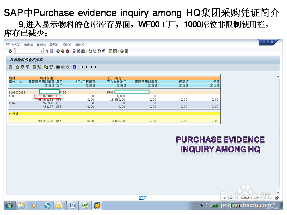Click the green Enter checkmark icon

(10, 51)
